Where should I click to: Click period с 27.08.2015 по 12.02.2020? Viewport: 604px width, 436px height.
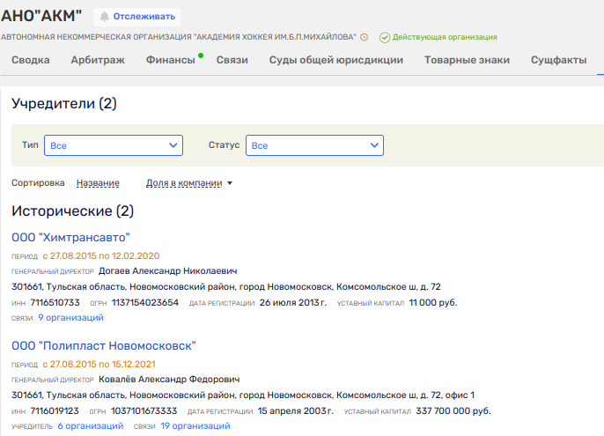pyautogui.click(x=101, y=256)
